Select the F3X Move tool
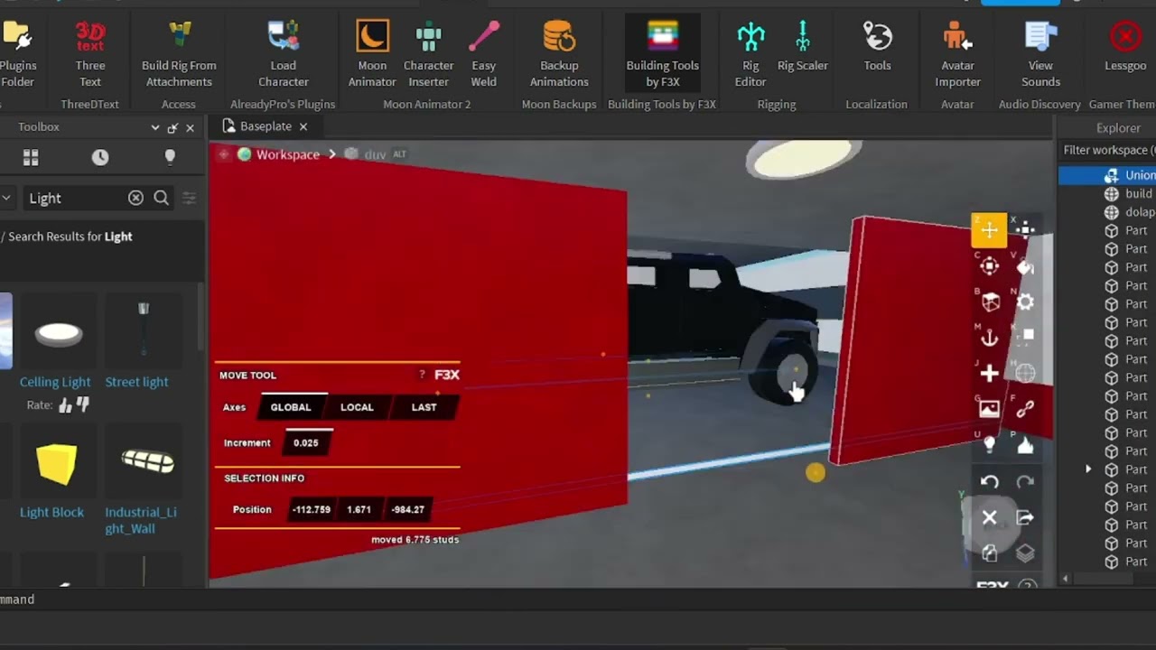 coord(989,230)
